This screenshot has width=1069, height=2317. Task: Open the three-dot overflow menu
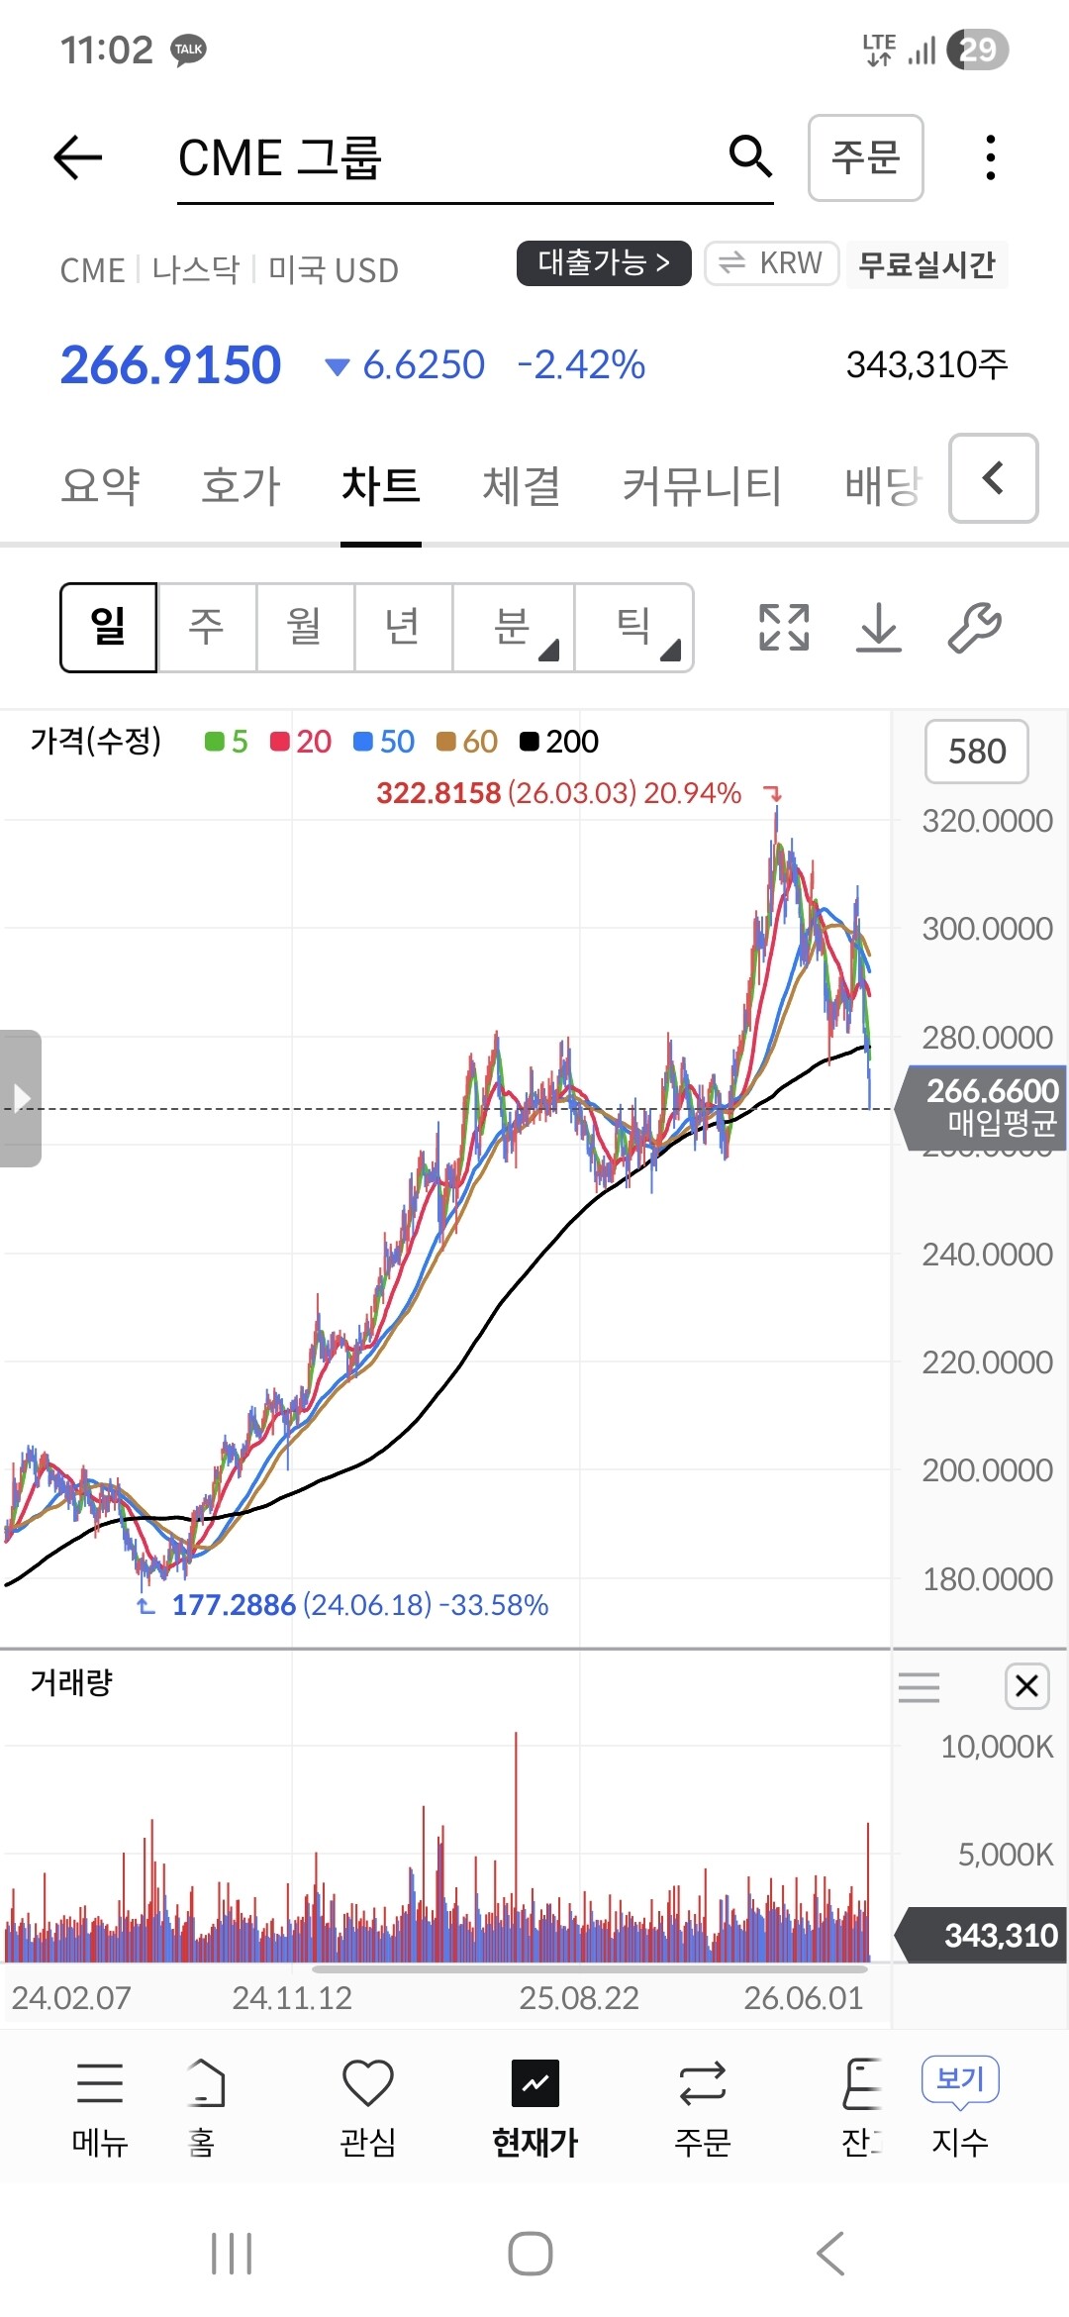coord(991,157)
